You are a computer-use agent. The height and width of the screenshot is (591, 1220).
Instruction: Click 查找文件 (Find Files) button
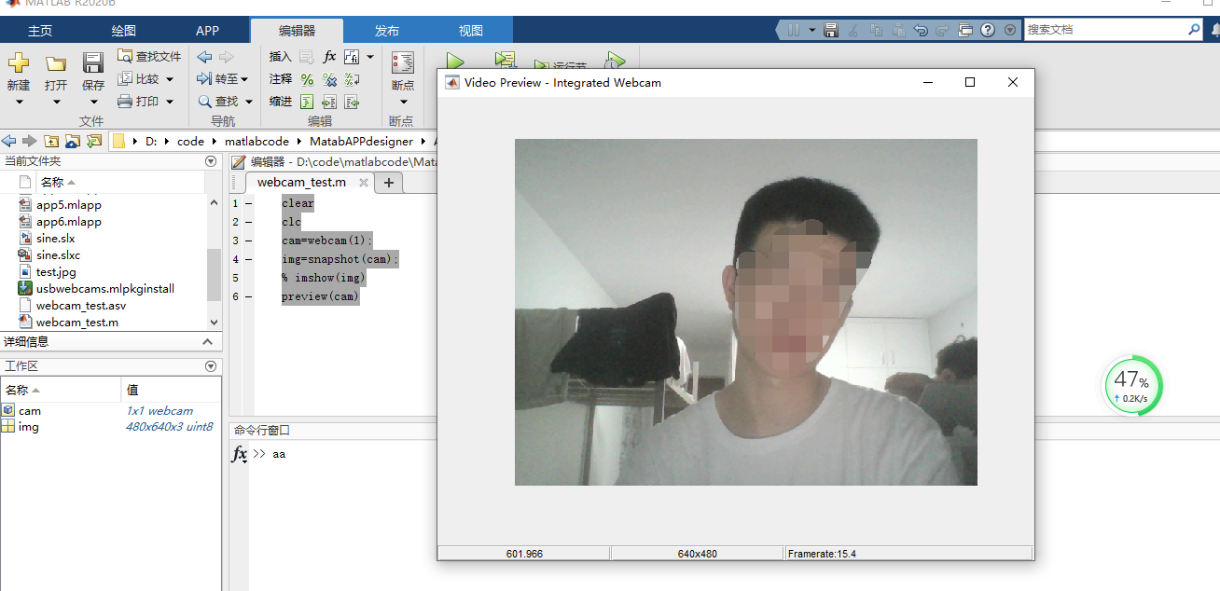click(149, 57)
